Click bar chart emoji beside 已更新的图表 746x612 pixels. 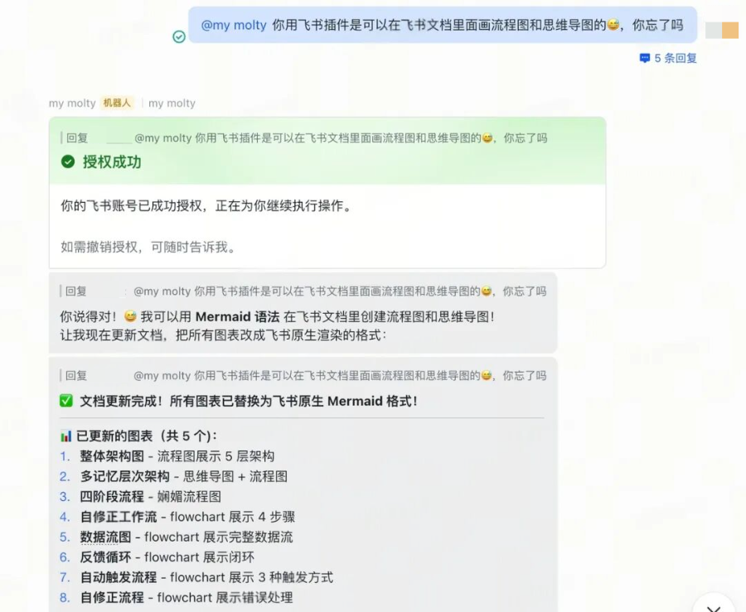[x=65, y=436]
